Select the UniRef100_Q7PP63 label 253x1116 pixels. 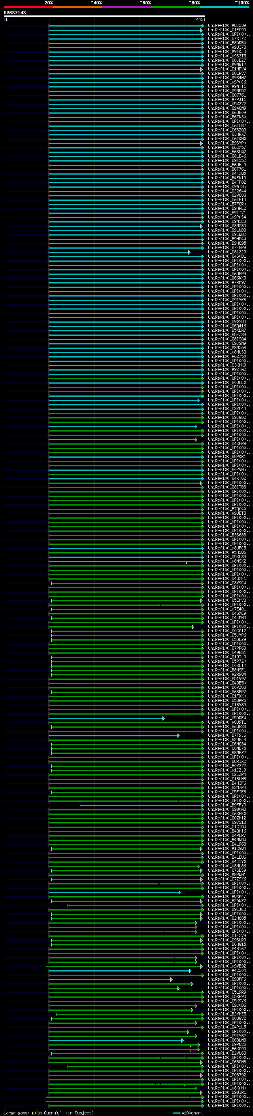[227, 648]
